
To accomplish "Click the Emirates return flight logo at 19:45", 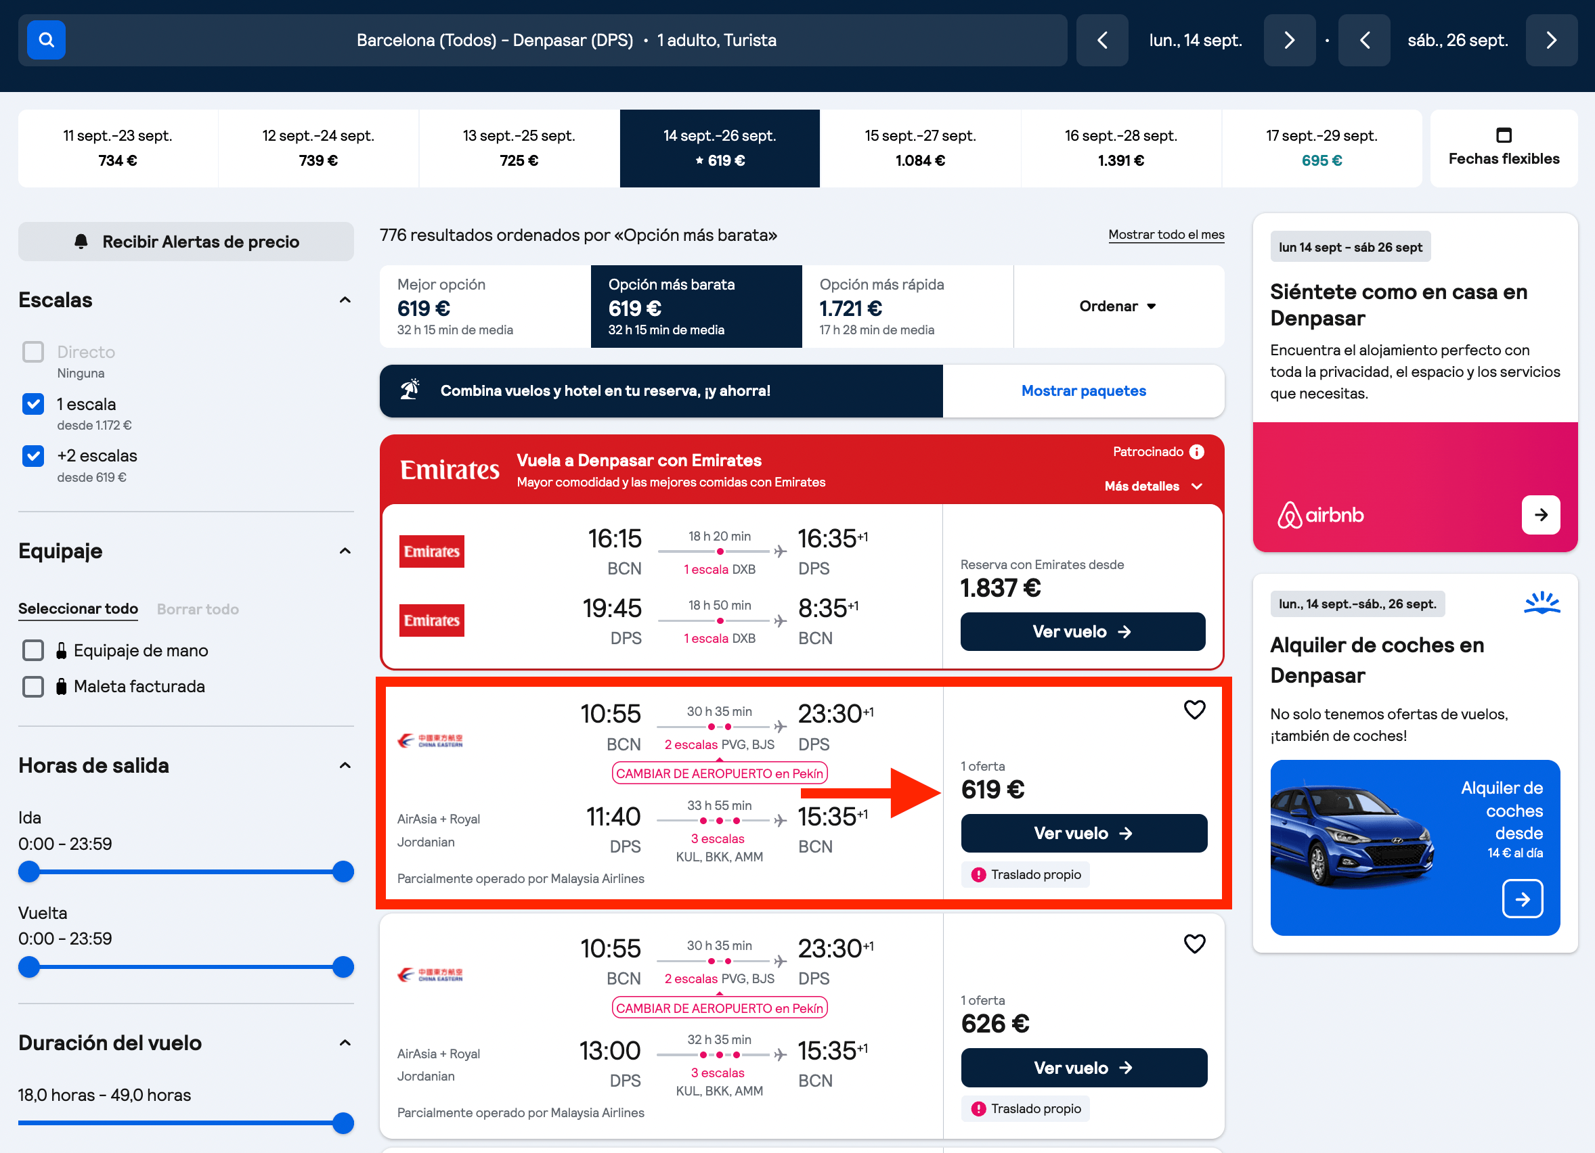I will click(432, 620).
